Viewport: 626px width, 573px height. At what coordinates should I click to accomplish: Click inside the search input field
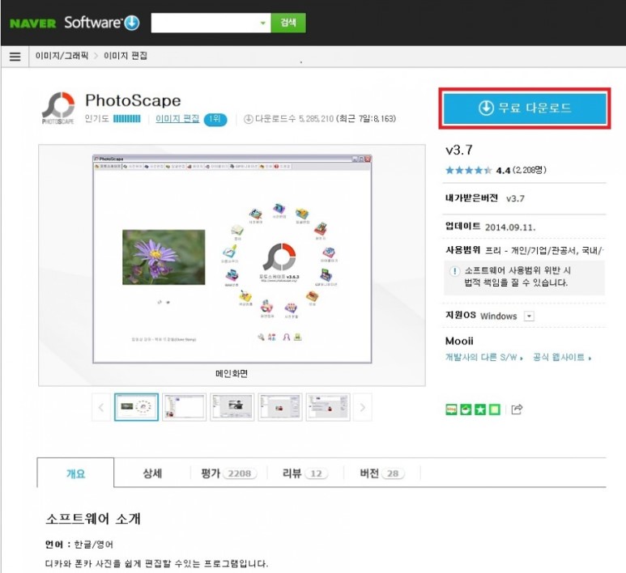click(x=205, y=23)
